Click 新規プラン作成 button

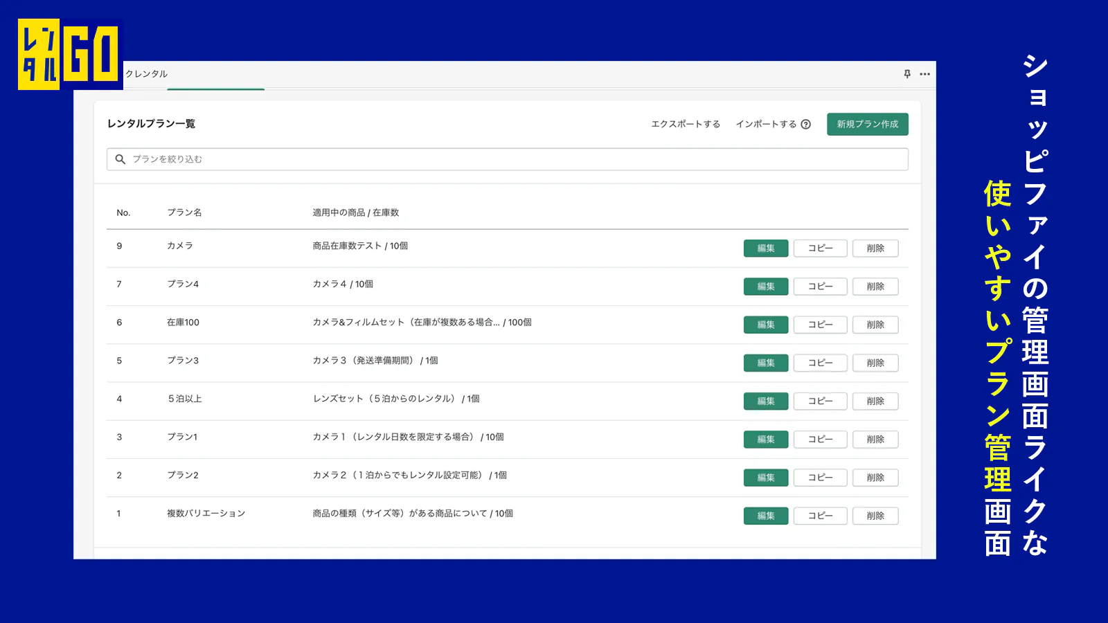[x=867, y=125]
